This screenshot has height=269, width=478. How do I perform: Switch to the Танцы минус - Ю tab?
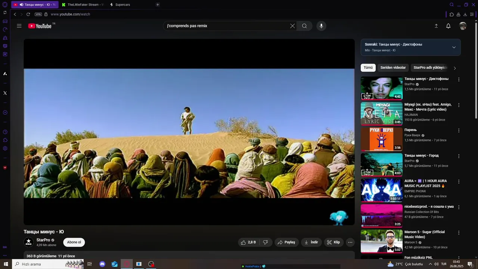click(35, 4)
